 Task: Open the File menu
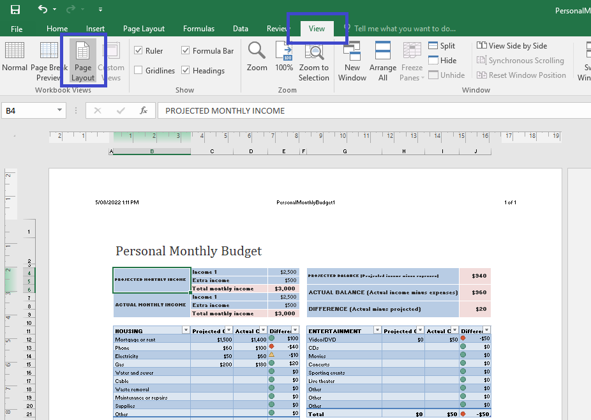coord(17,29)
